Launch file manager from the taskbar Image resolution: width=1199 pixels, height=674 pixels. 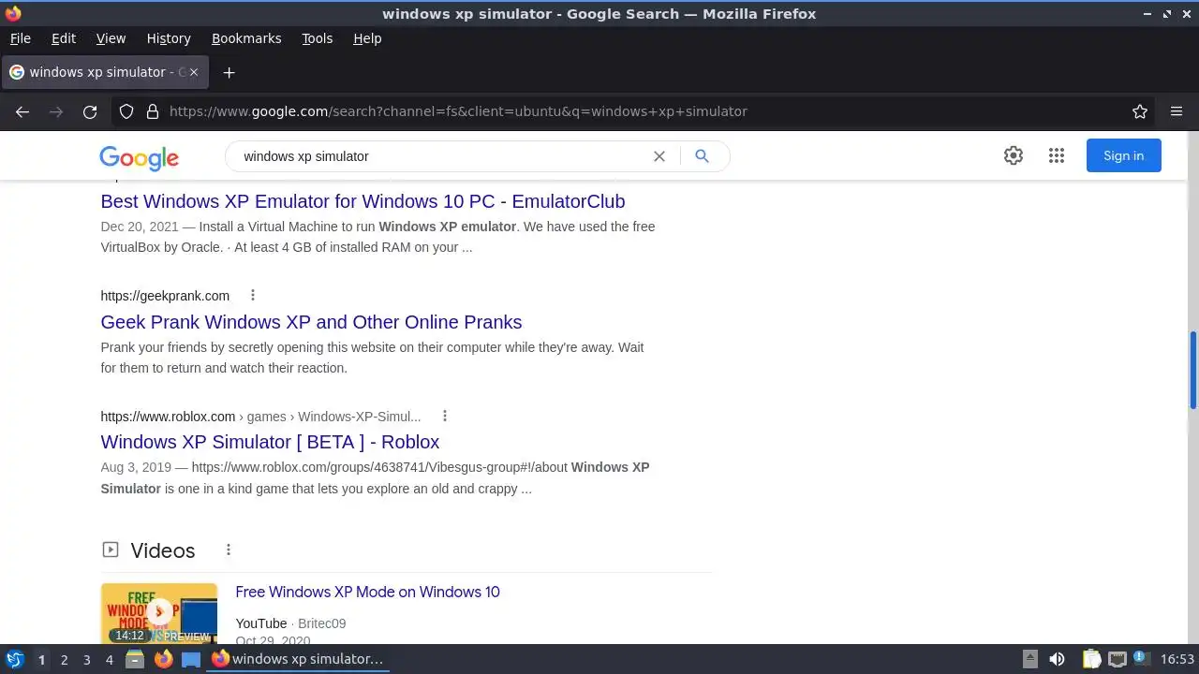[135, 659]
